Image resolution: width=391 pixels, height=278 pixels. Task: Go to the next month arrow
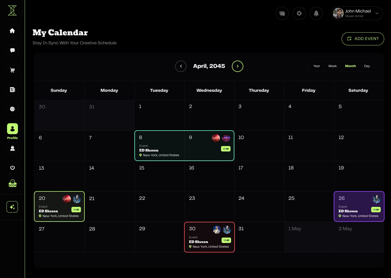coord(237,66)
